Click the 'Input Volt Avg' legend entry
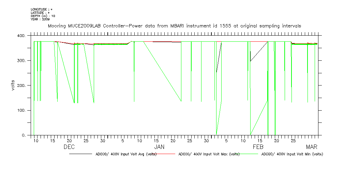Viewport: 344px width, 171px height. click(x=125, y=154)
